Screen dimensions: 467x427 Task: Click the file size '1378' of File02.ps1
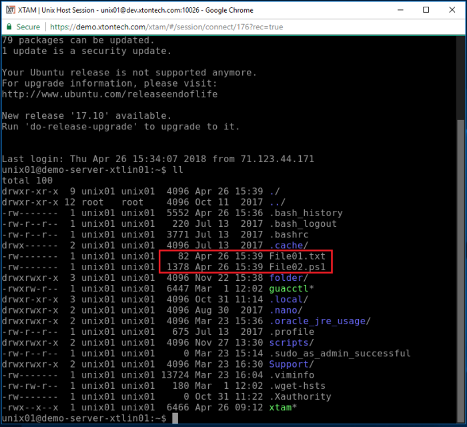tap(178, 267)
